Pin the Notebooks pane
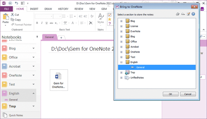 (x=37, y=37)
